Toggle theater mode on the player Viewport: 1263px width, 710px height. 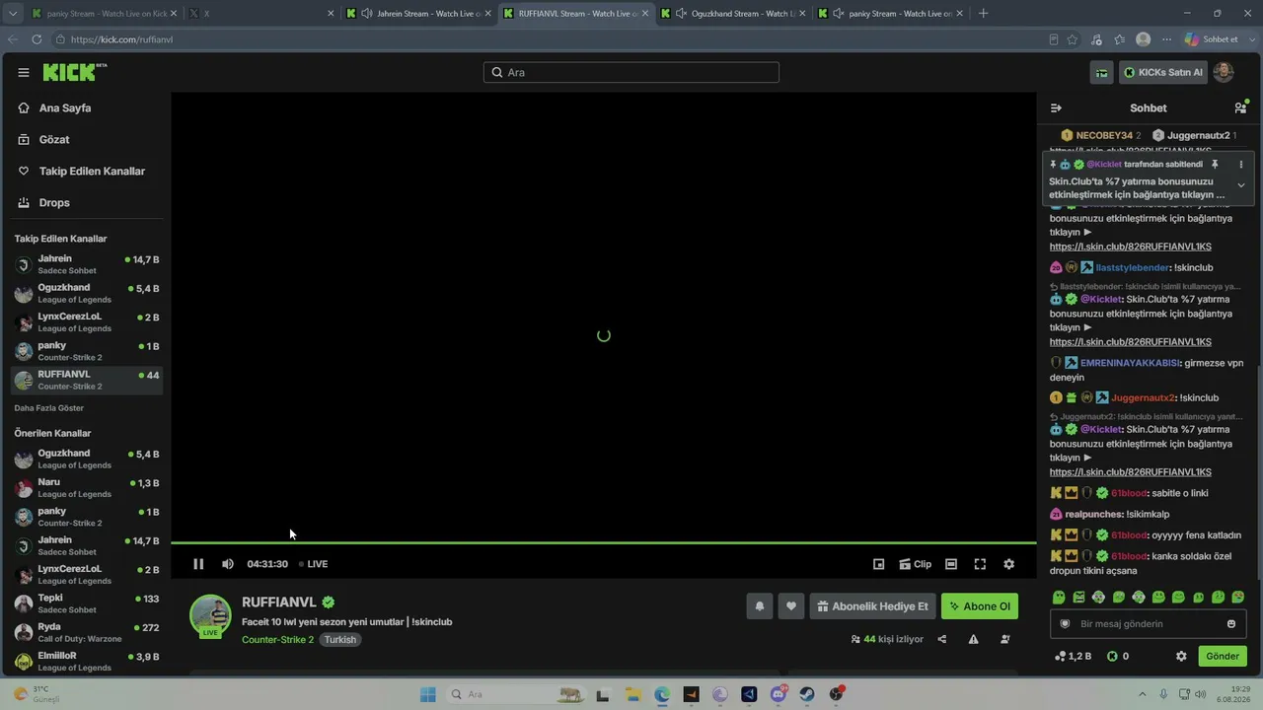pos(951,564)
